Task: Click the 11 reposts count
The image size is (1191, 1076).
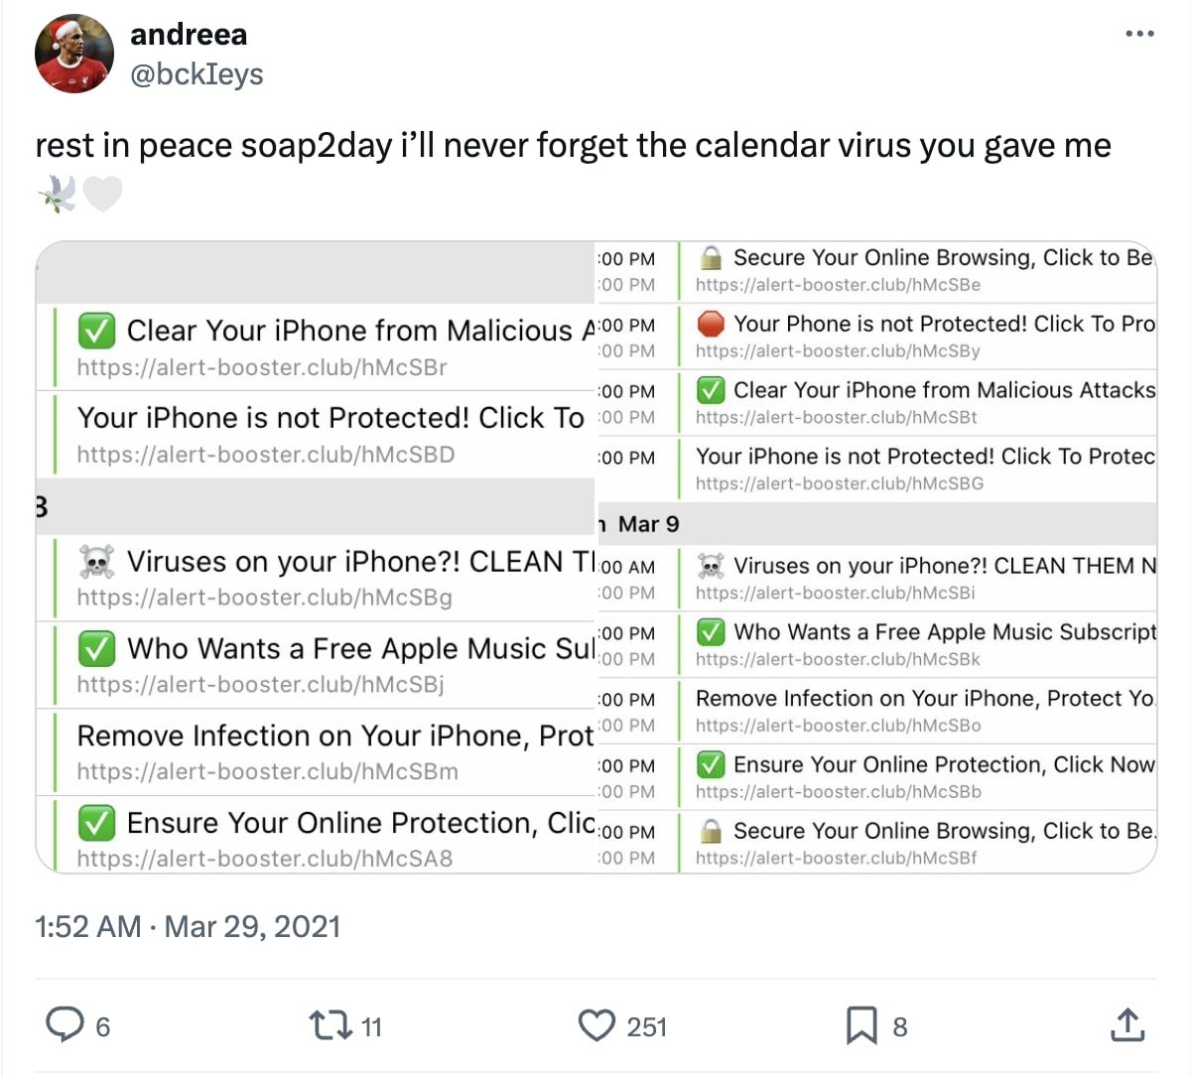Action: click(x=372, y=1026)
